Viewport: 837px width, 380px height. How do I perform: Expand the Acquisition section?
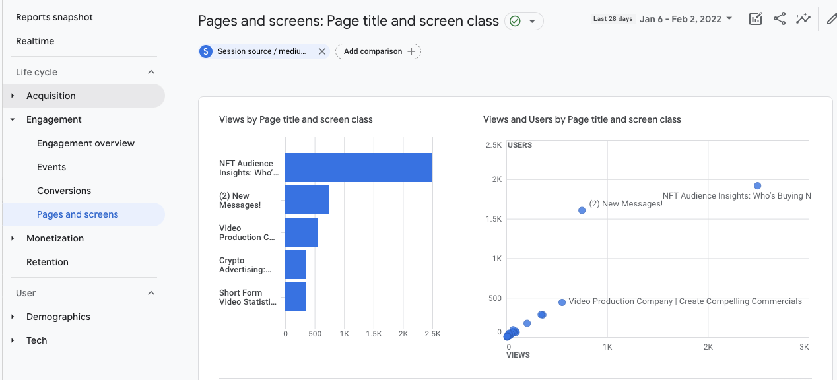click(11, 96)
